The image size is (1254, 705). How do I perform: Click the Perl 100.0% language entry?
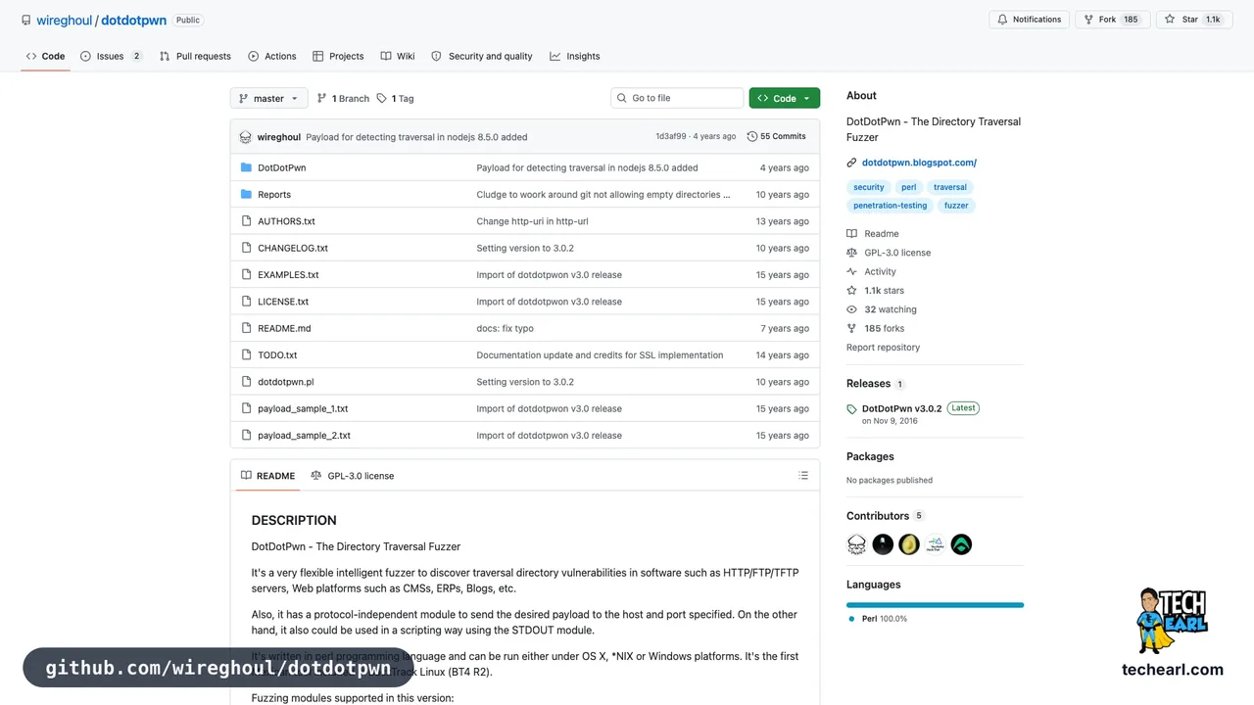[x=878, y=619]
